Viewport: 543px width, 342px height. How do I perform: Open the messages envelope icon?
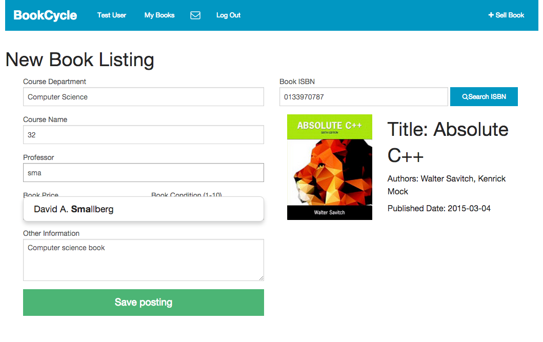[195, 15]
